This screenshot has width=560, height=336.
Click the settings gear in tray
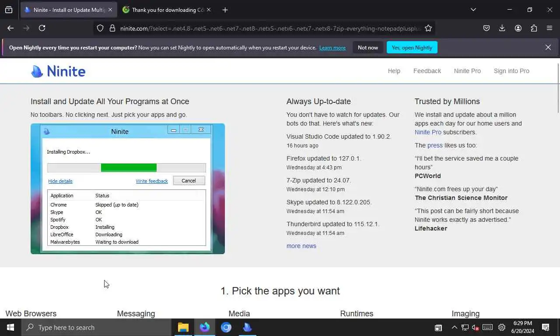pos(502,327)
